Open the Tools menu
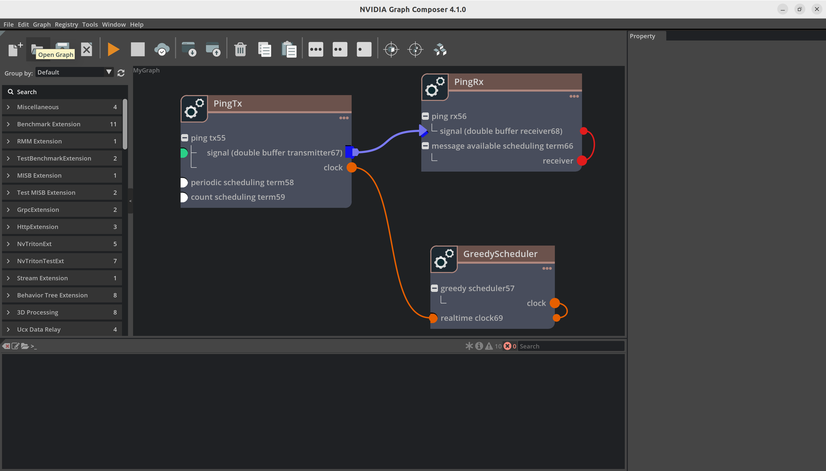Screen dimensions: 826x471 point(90,25)
